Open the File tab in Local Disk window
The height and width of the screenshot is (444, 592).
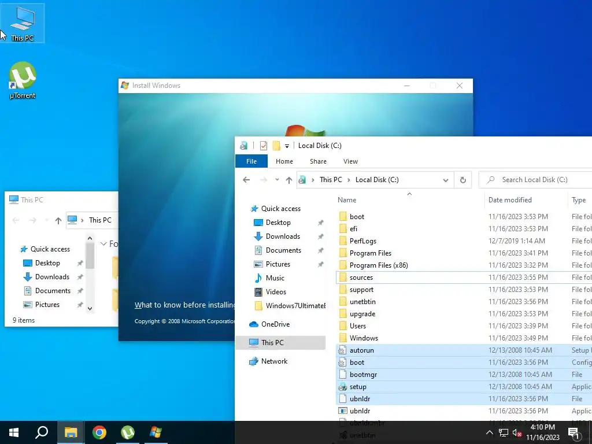tap(251, 161)
